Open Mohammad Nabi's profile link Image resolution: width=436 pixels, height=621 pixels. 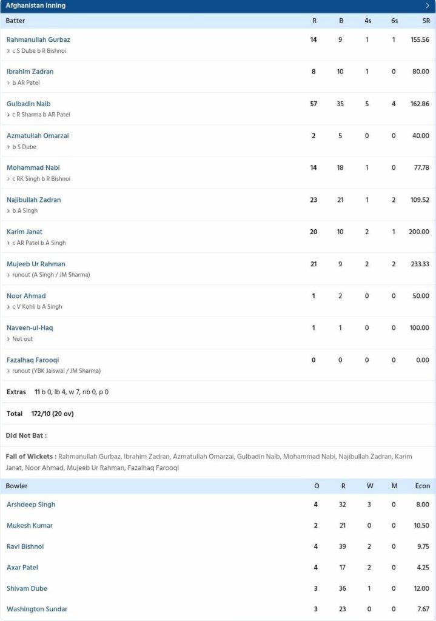[x=33, y=167]
